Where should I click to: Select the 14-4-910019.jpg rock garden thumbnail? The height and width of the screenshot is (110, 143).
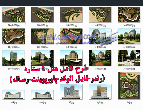[129, 58]
